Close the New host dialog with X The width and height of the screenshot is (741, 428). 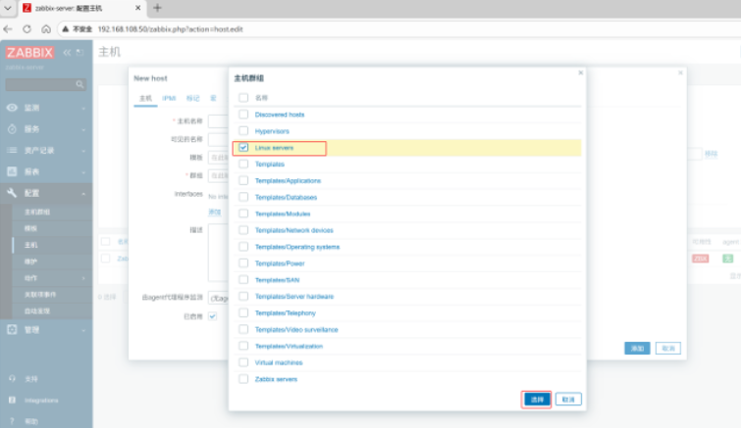[680, 72]
